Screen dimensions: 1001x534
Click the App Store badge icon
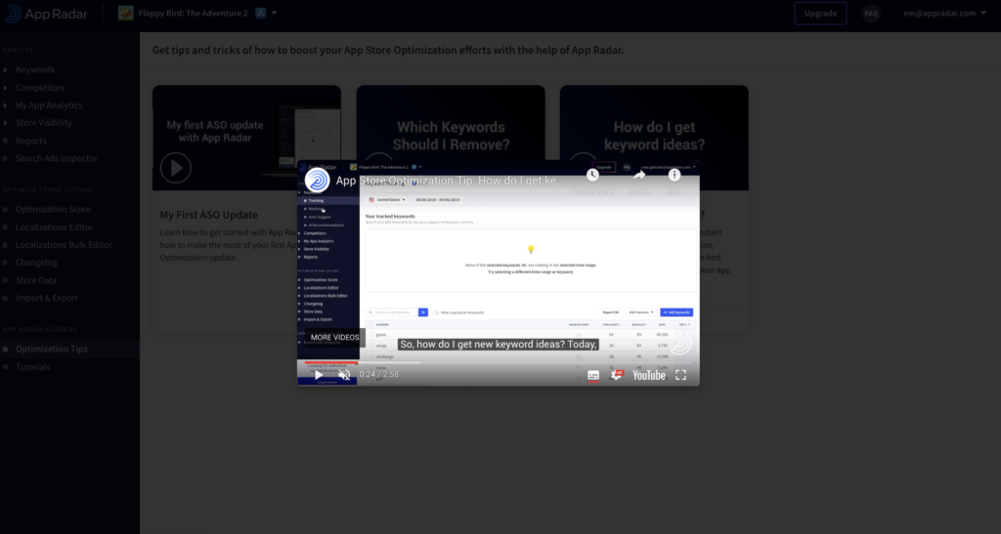tap(260, 13)
